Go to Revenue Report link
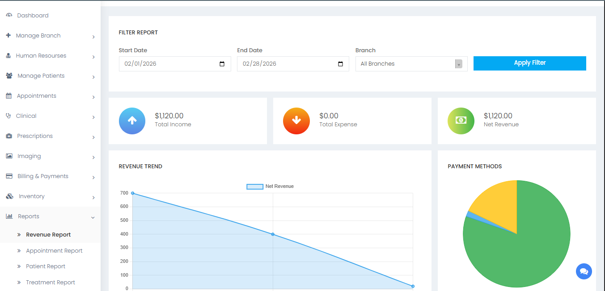605x291 pixels. [x=48, y=235]
